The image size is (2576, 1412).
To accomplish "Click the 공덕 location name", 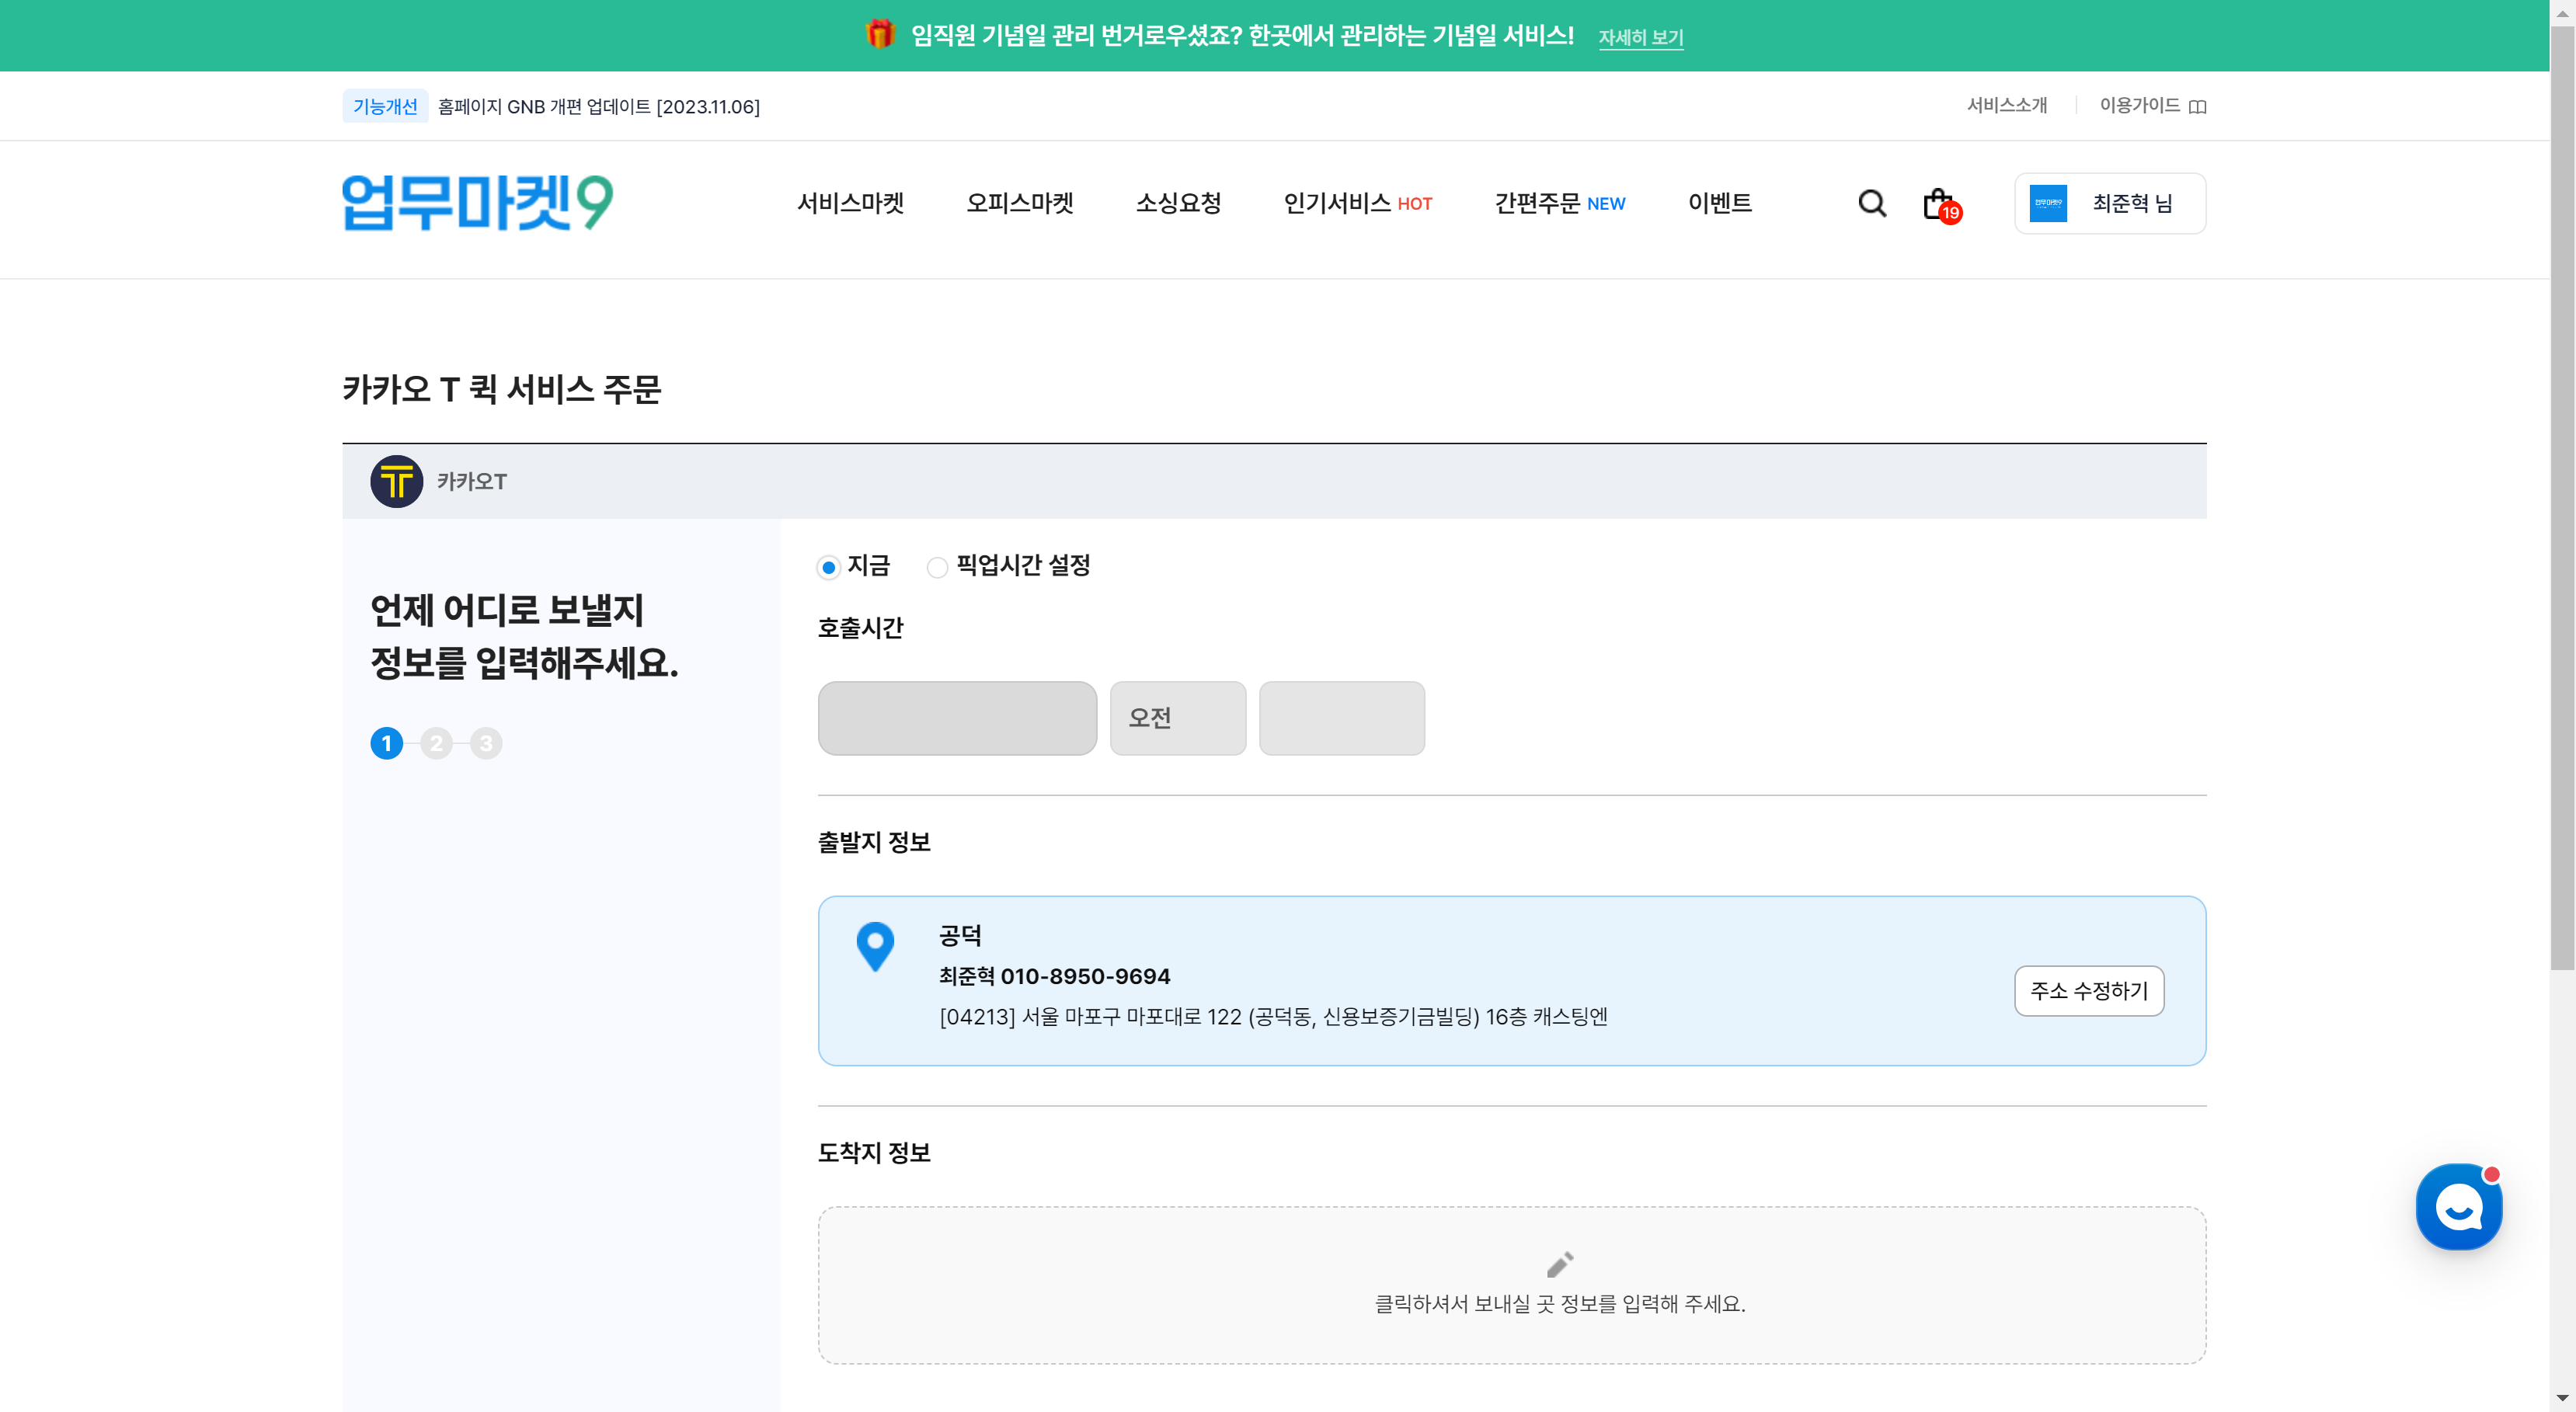I will (x=960, y=935).
